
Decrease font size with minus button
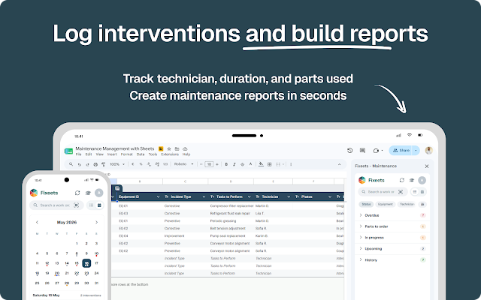click(x=201, y=164)
